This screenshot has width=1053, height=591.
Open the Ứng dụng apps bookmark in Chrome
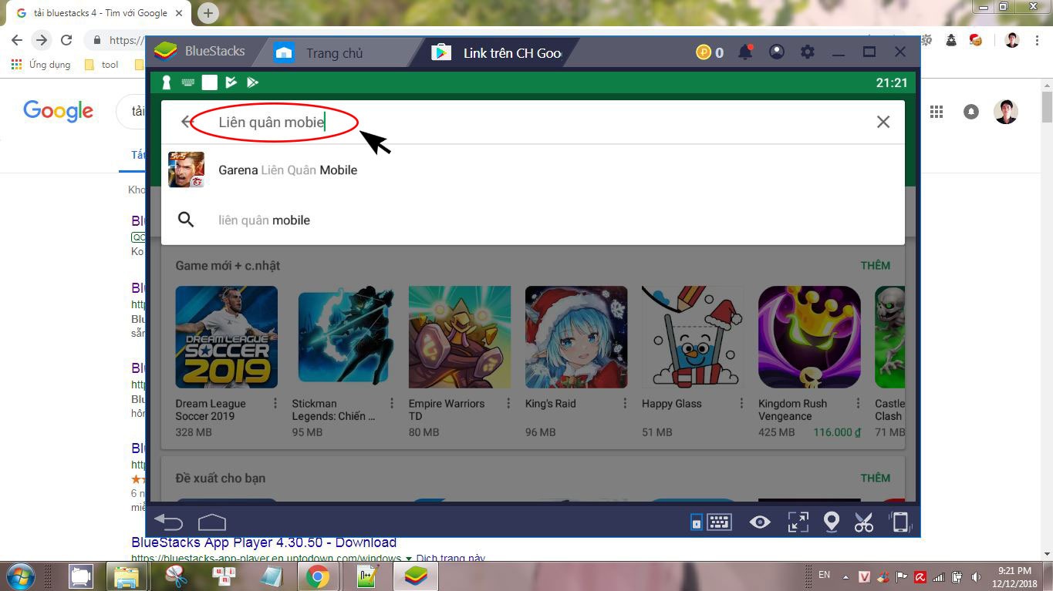pos(41,65)
